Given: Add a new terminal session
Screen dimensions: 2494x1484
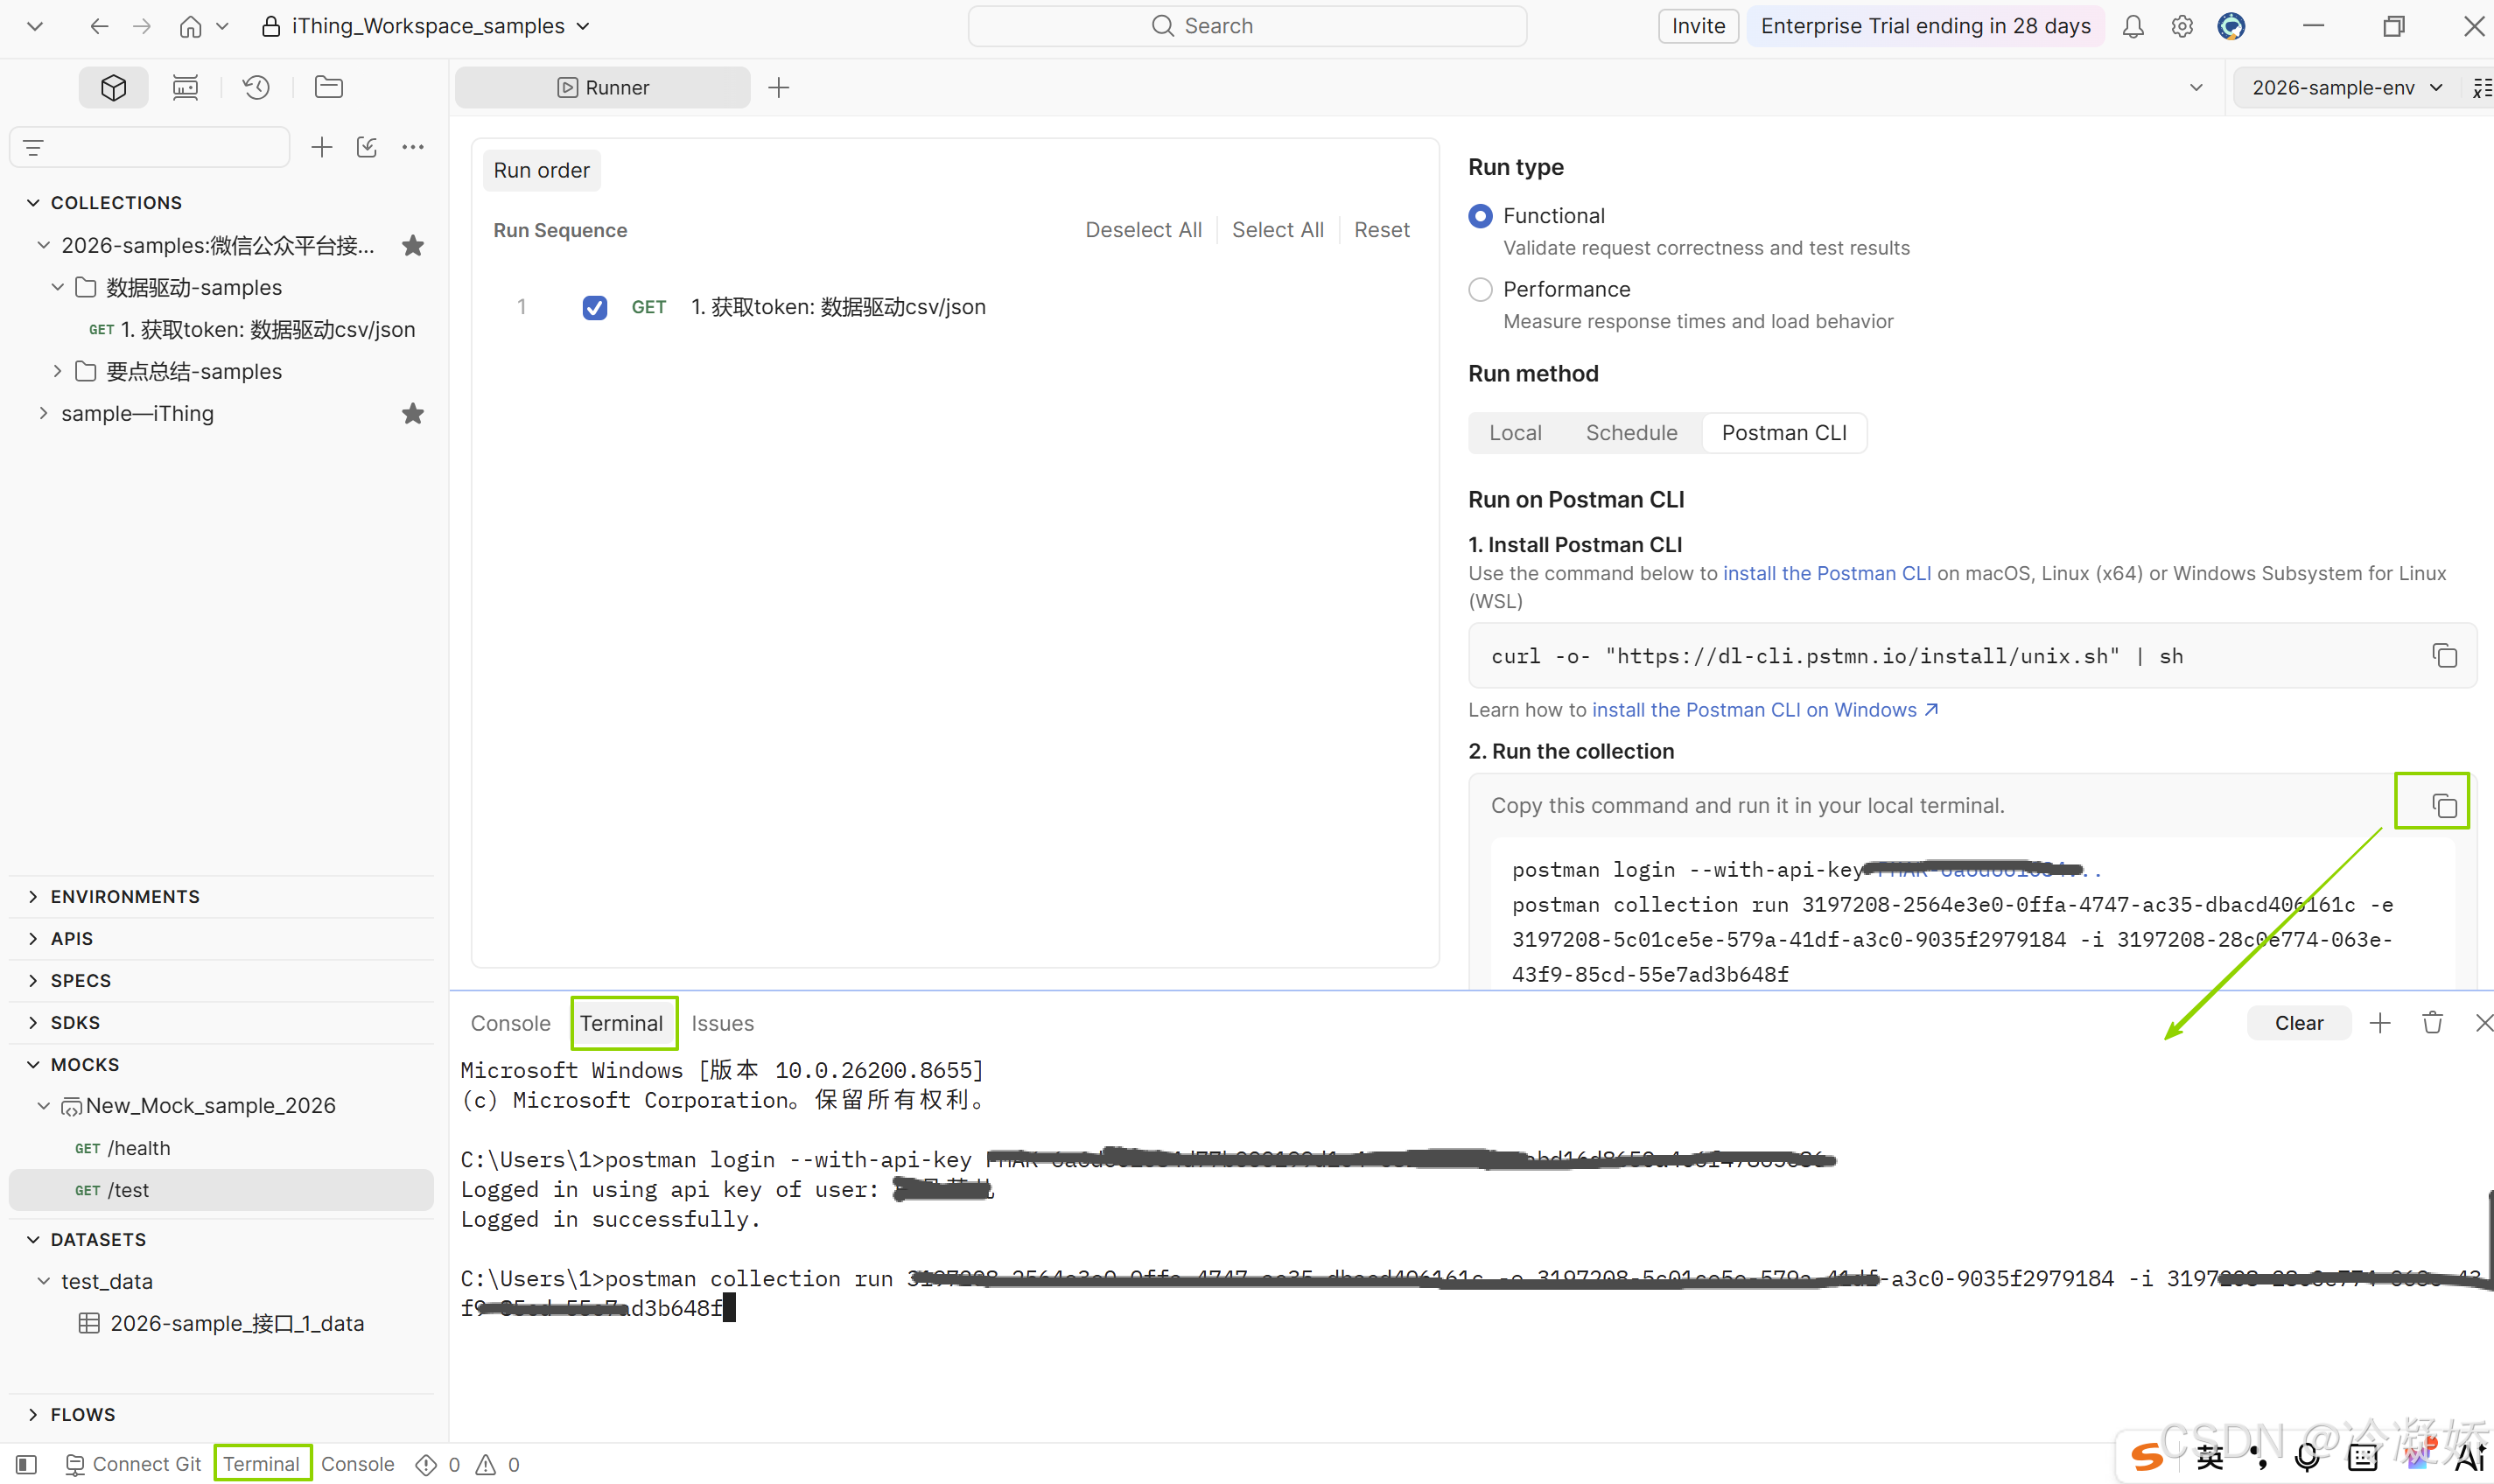Looking at the screenshot, I should coord(2380,1023).
